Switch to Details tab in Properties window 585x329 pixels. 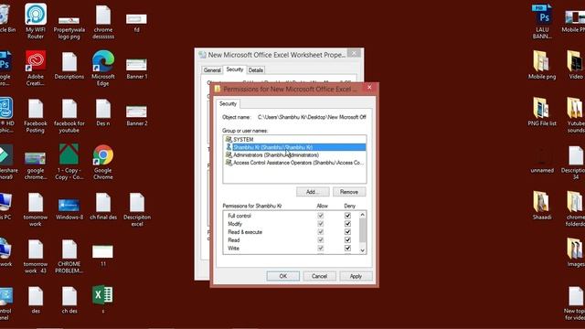tap(256, 70)
